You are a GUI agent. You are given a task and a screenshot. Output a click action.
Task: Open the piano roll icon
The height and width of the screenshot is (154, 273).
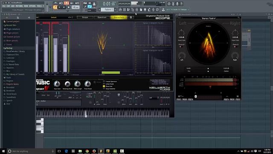pyautogui.click(x=128, y=9)
